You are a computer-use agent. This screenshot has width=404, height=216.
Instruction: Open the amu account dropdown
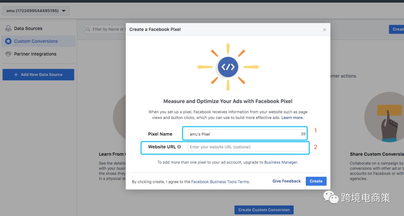36,11
